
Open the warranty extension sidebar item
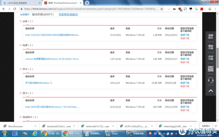[211, 36]
